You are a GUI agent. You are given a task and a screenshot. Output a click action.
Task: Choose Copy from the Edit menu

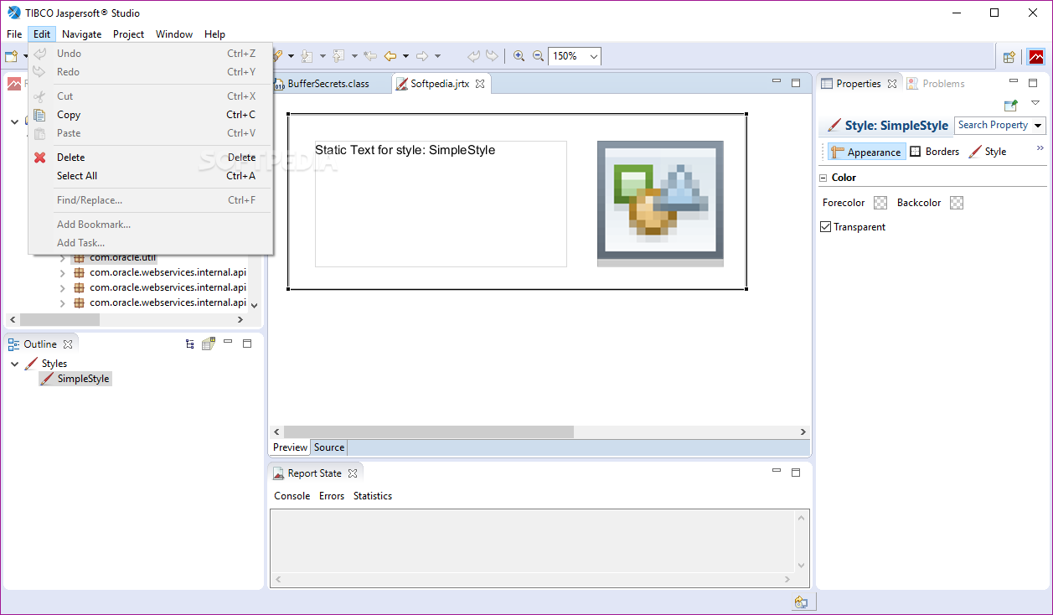150,115
